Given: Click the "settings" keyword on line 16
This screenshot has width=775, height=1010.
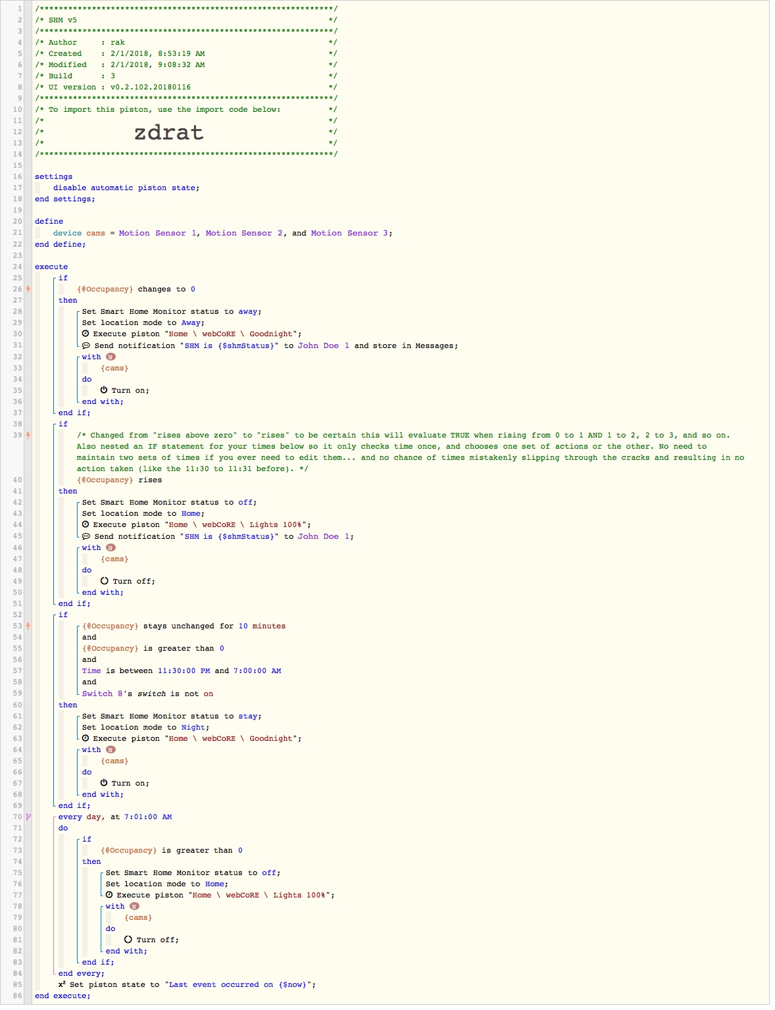Looking at the screenshot, I should 54,177.
